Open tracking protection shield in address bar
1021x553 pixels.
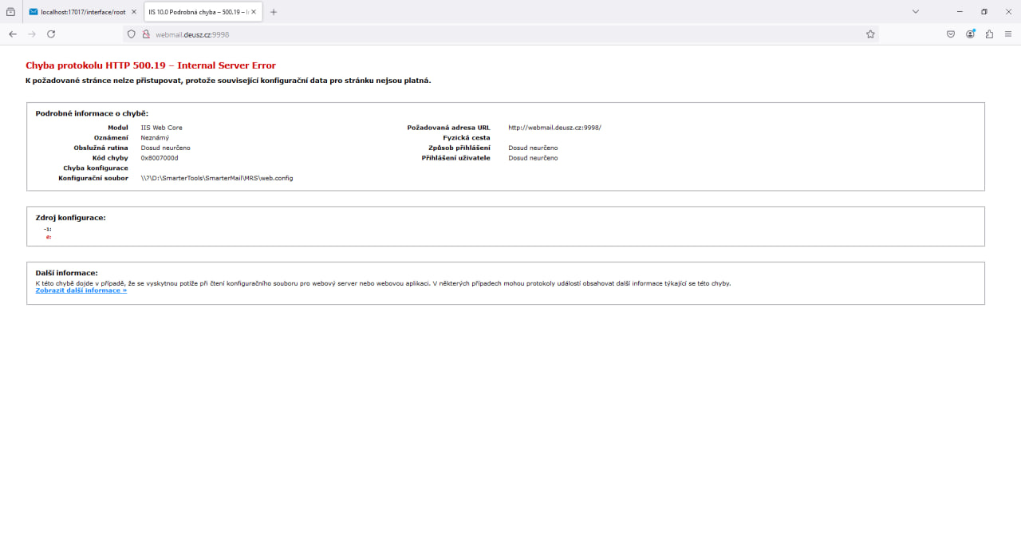click(x=132, y=34)
